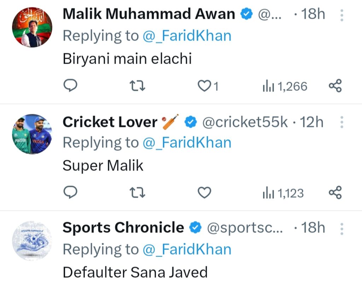Open more options on Sports Chronicle's tweet

tap(341, 229)
